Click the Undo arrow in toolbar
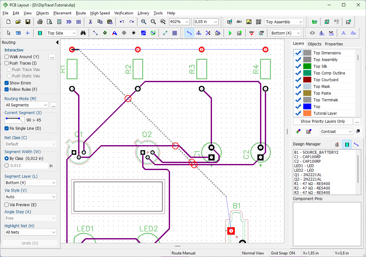Screen dimensions: 366x257 tap(122, 22)
